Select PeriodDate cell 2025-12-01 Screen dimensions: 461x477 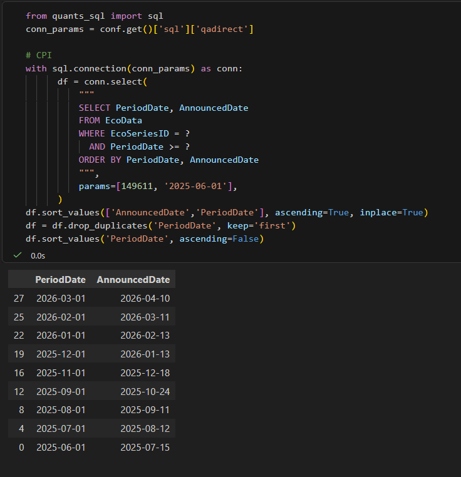[x=61, y=354]
